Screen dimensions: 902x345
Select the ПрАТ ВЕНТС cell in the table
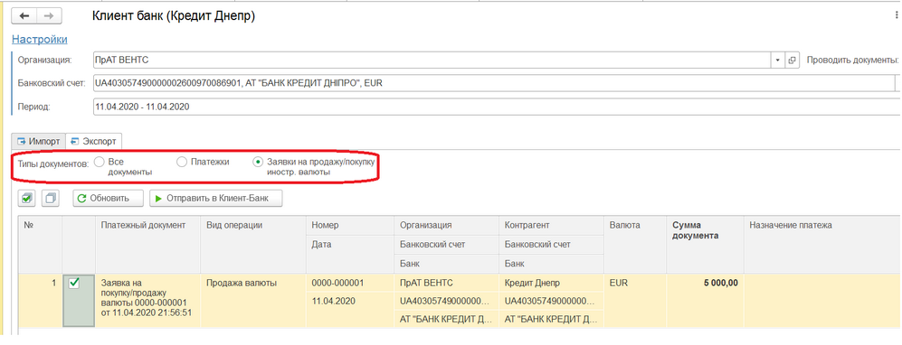tap(446, 283)
